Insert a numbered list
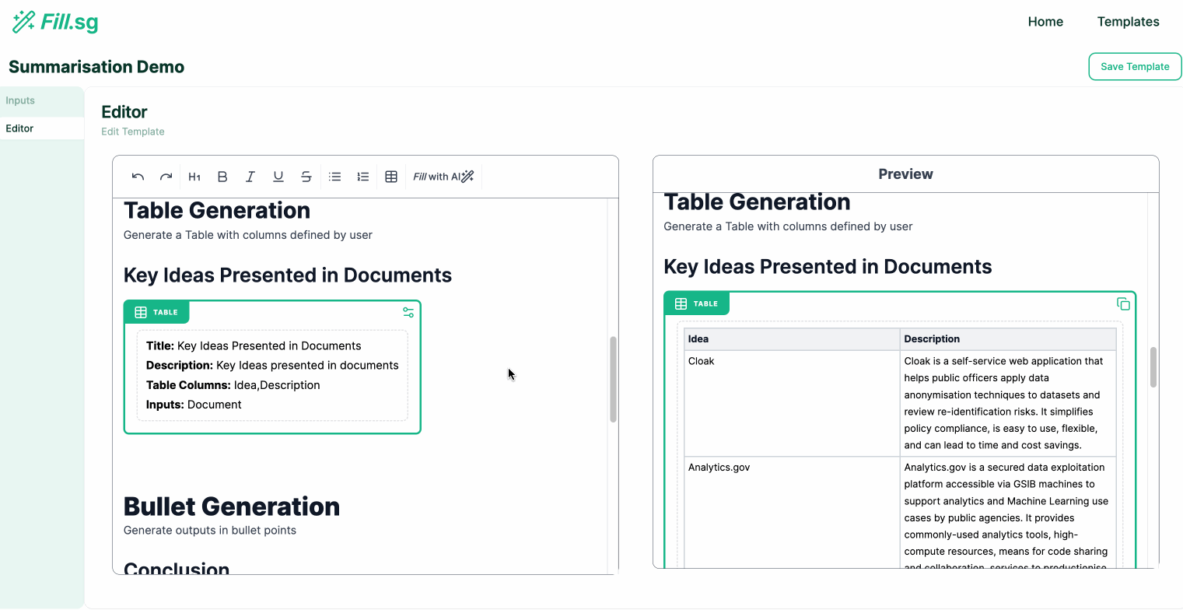This screenshot has width=1183, height=610. [362, 177]
